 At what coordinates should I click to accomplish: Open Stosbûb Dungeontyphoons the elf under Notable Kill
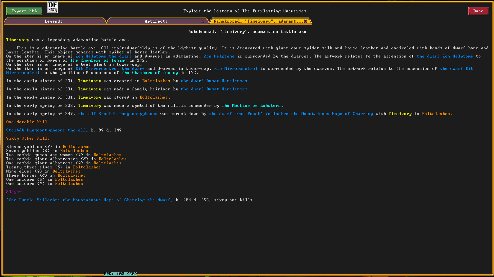click(47, 130)
